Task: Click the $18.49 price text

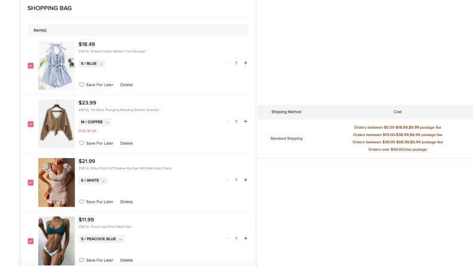Action: pyautogui.click(x=87, y=44)
